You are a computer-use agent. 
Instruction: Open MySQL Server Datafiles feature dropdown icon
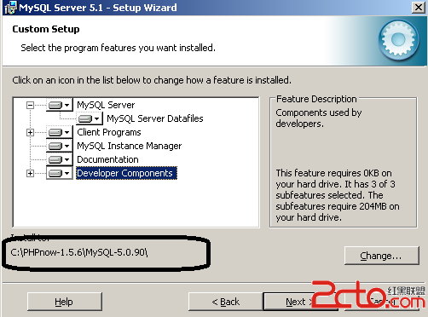[x=89, y=118]
